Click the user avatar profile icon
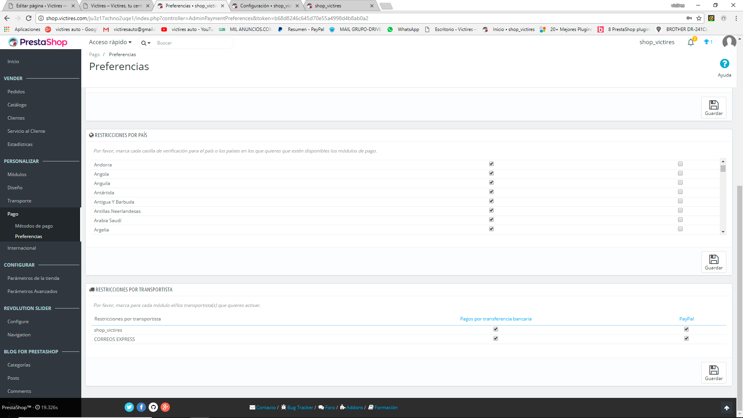The image size is (743, 418). (729, 42)
